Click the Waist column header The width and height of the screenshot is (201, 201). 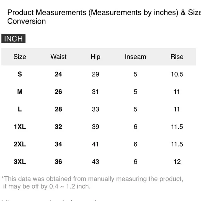point(58,56)
